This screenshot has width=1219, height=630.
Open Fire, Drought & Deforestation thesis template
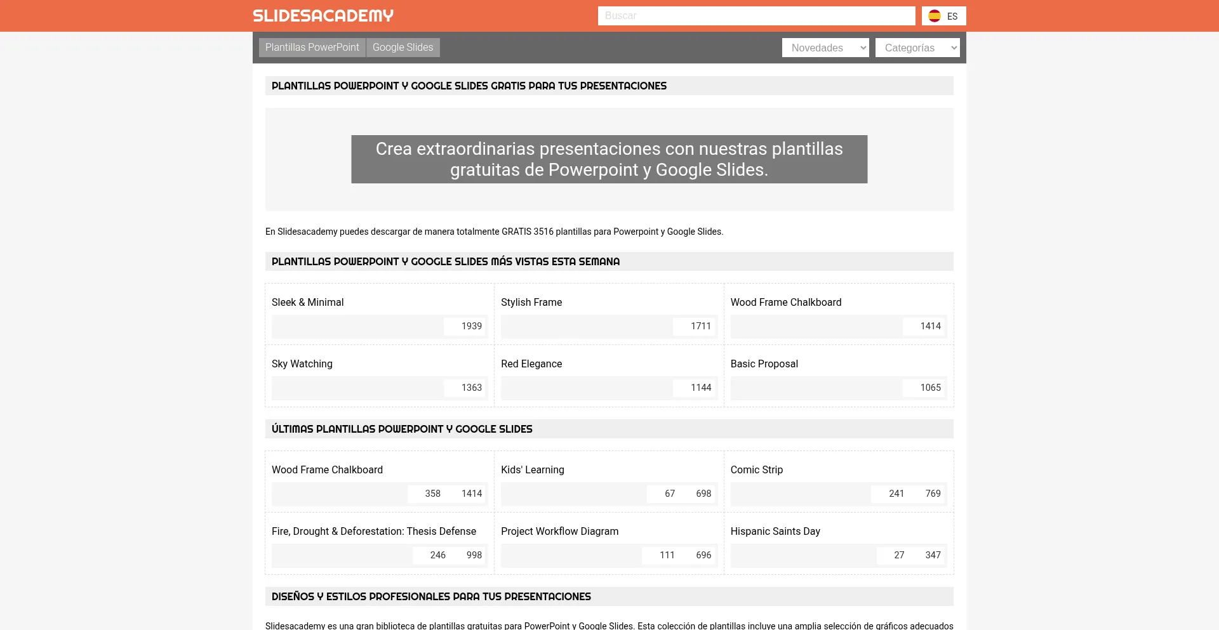click(x=373, y=532)
